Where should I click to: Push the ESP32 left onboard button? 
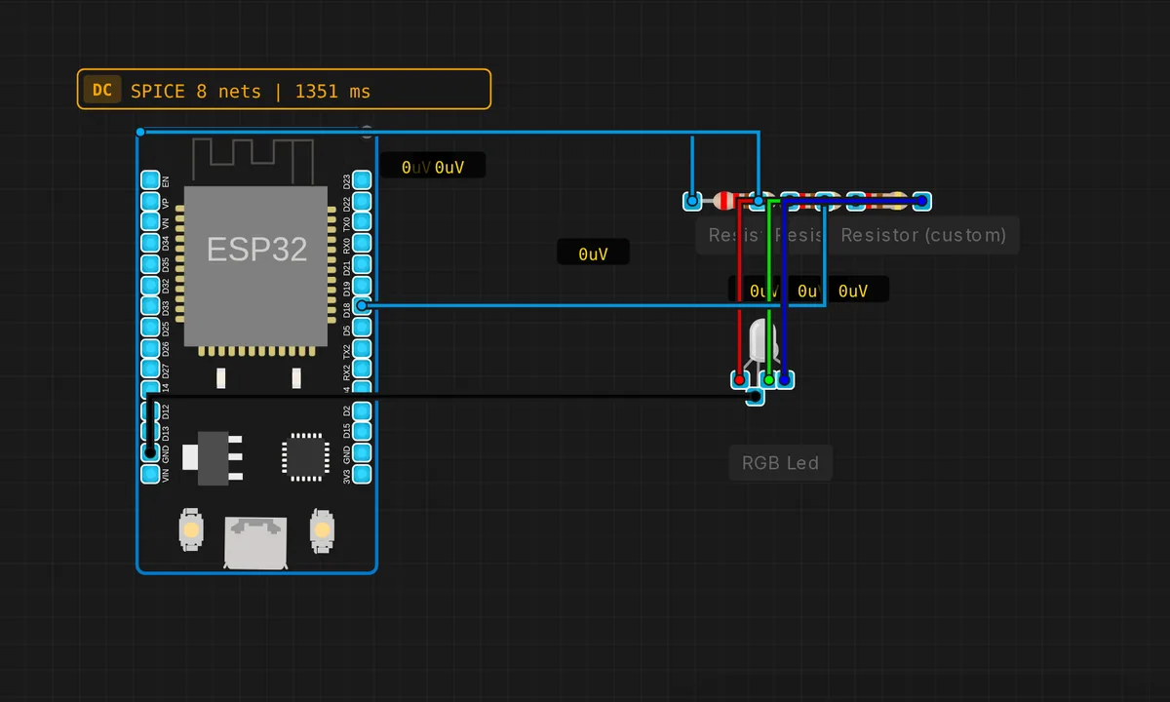coord(190,530)
